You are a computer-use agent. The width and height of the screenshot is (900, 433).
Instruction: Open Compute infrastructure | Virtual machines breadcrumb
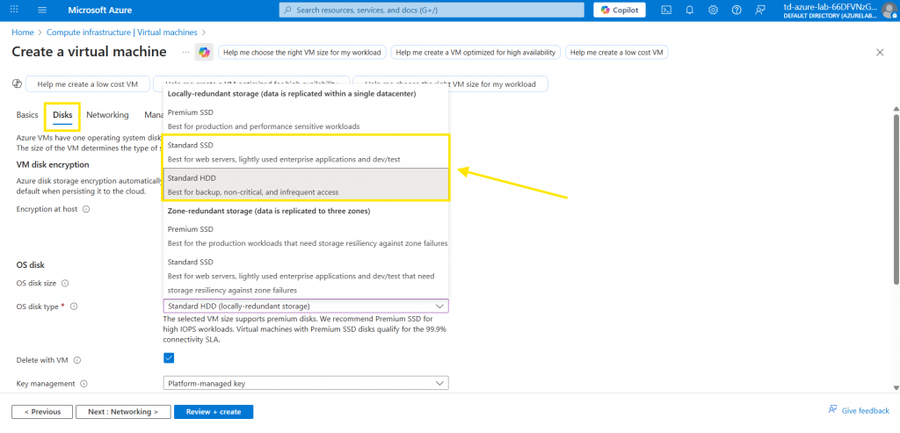(x=121, y=32)
